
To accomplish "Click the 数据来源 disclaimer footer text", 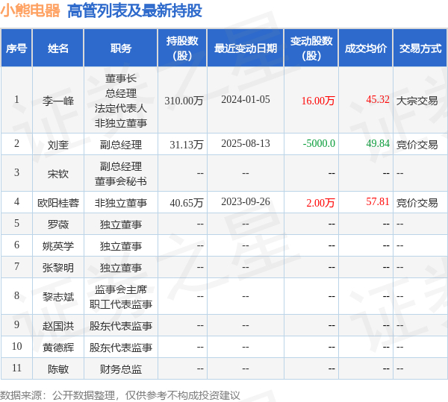I will tap(120, 395).
